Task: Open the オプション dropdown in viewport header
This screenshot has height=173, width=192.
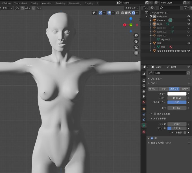Action: [131, 8]
